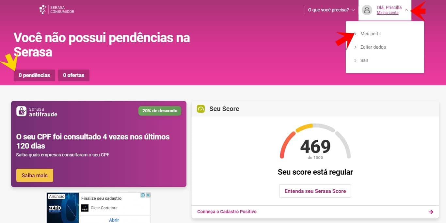446x223 pixels.
Task: Collapse the account menu chevron next to Priscilla
Action: [406, 10]
